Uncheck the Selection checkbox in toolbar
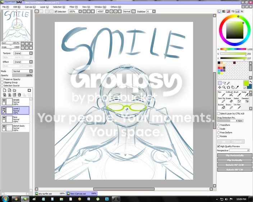Image resolution: width=253 pixels, height=202 pixels. 56,11
